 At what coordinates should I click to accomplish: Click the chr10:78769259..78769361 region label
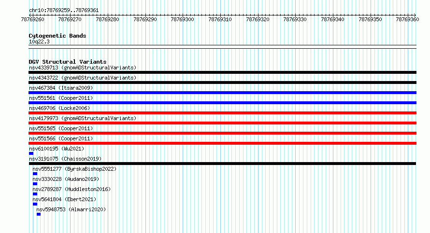(x=64, y=11)
